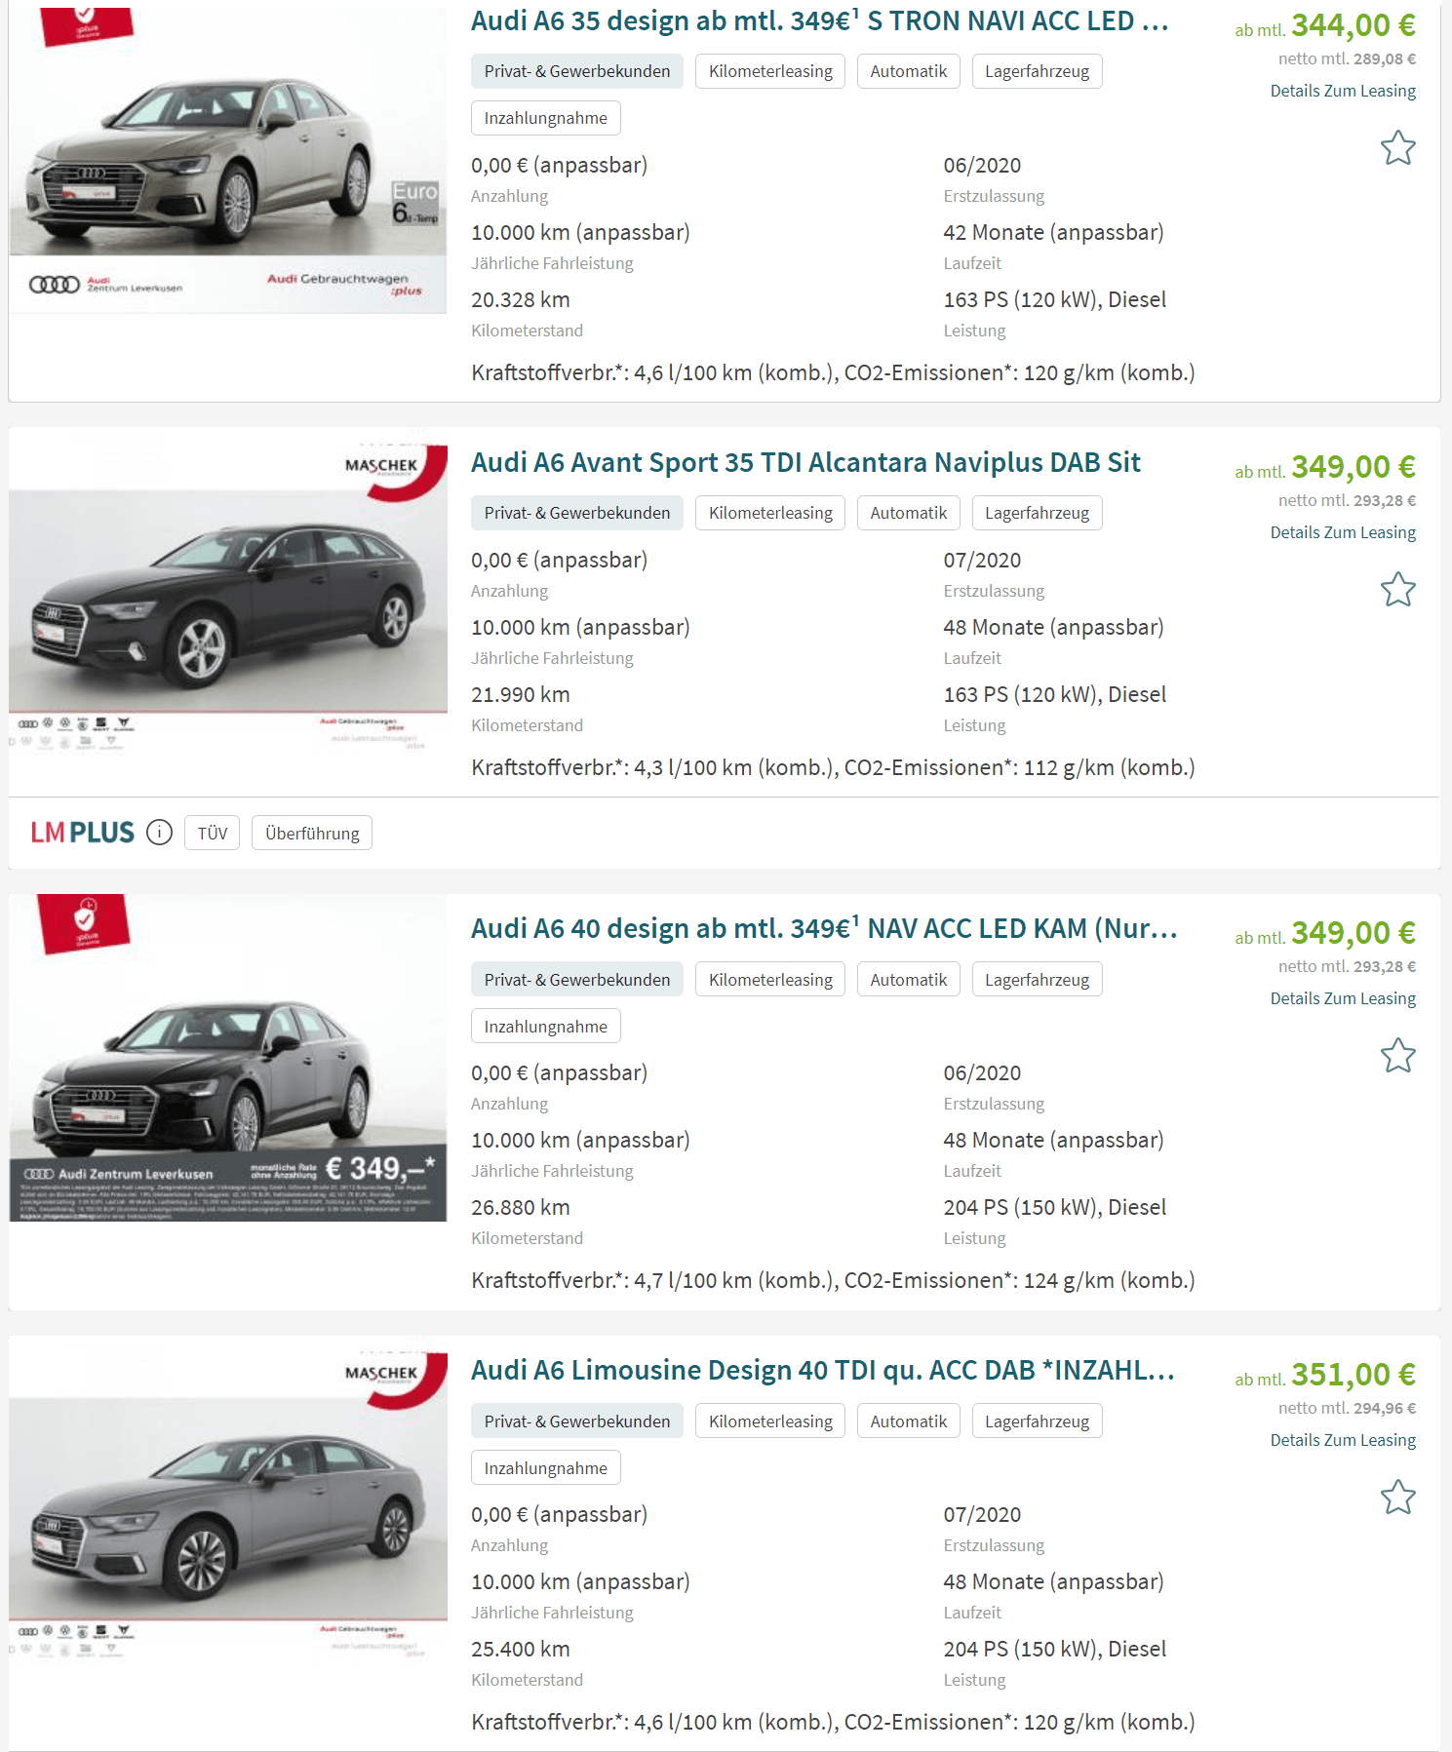This screenshot has height=1752, width=1452.
Task: Open Audi A6 35 design S TRON listing title
Action: point(819,21)
